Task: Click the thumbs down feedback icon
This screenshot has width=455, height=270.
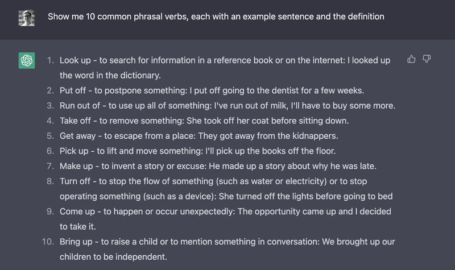Action: (427, 59)
